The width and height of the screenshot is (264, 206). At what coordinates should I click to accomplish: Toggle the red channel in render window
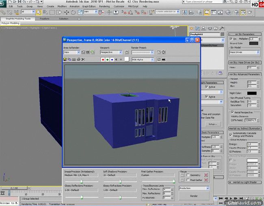[x=103, y=60]
